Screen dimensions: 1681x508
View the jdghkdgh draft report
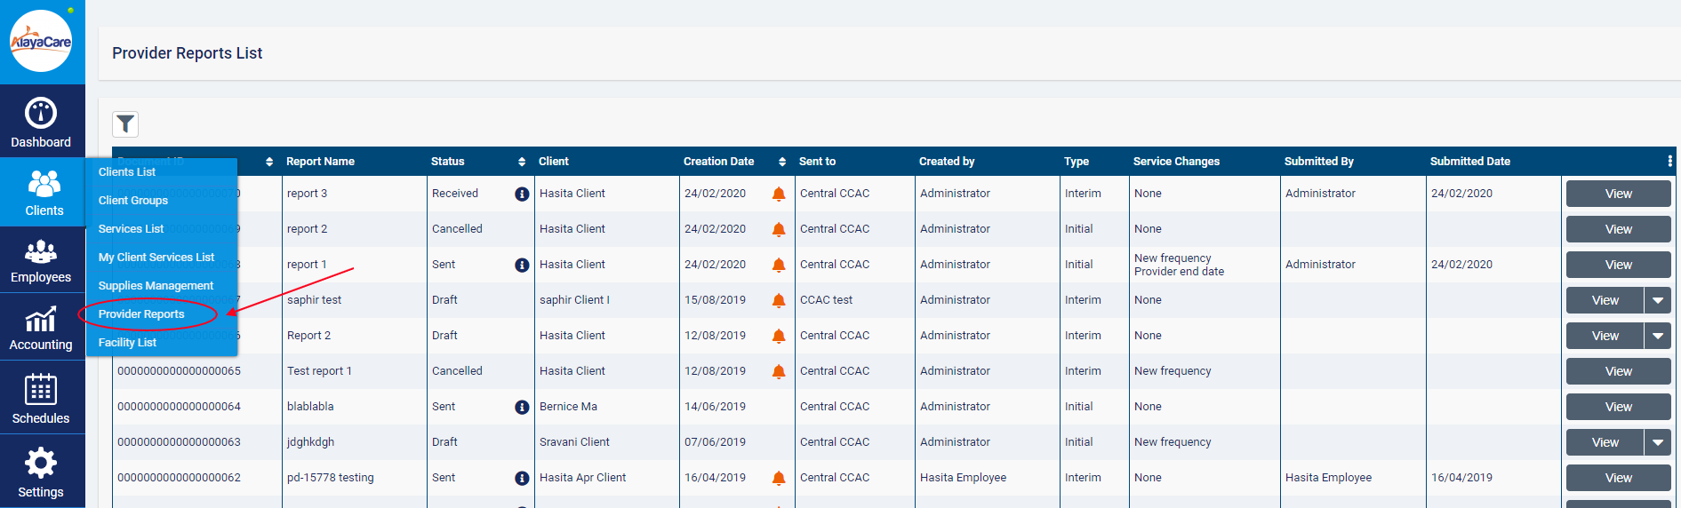1605,442
